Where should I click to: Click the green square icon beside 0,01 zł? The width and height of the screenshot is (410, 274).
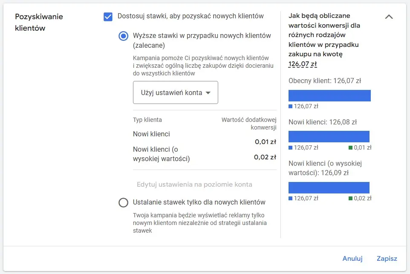[350, 148]
